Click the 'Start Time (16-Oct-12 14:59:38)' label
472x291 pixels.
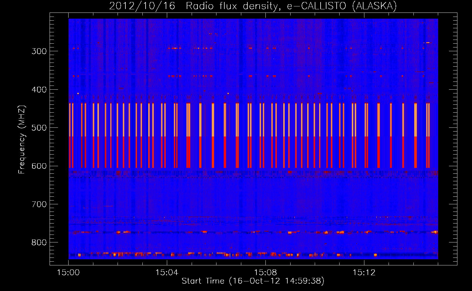[253, 281]
